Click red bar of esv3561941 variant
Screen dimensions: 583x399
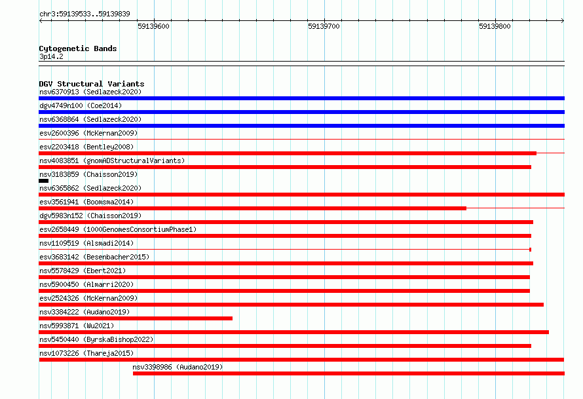click(x=252, y=208)
